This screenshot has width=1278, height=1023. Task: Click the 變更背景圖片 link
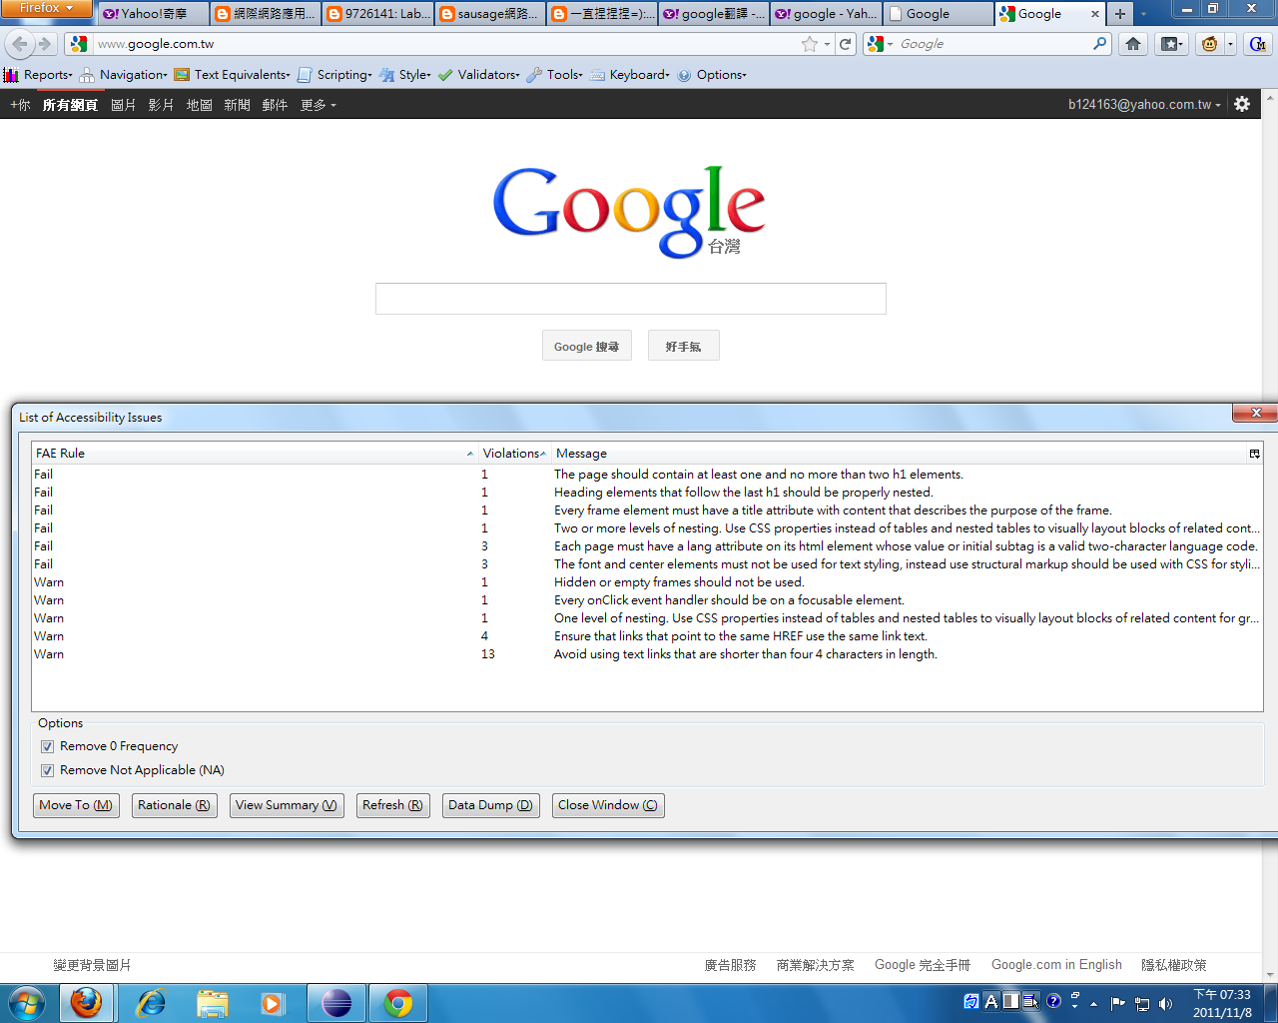(92, 965)
